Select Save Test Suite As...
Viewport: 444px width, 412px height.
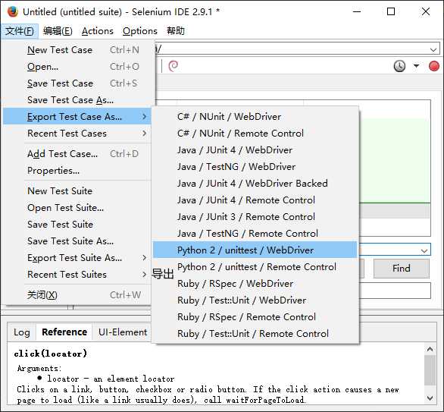pos(77,241)
